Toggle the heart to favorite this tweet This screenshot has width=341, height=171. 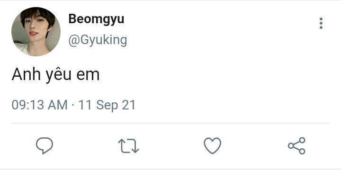pos(213,145)
